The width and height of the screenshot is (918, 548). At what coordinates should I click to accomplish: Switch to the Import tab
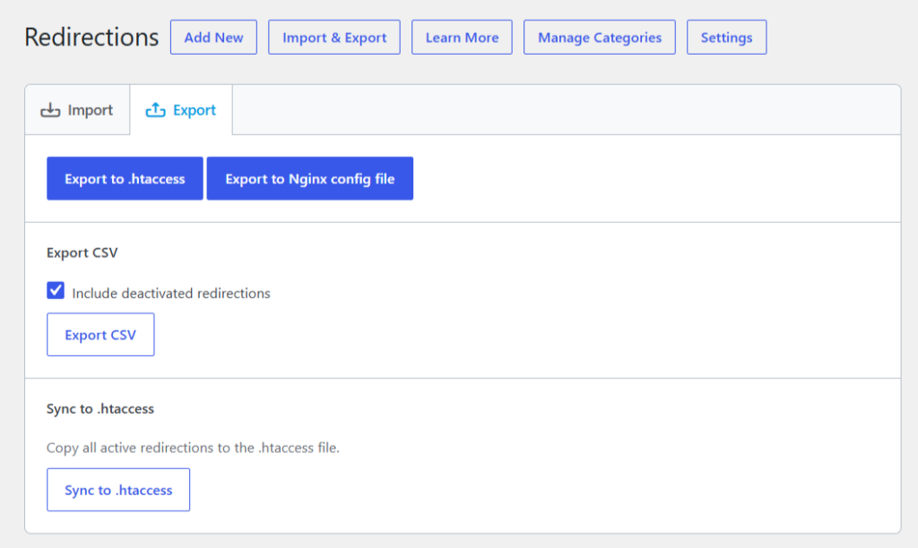pyautogui.click(x=77, y=110)
